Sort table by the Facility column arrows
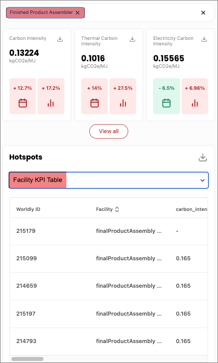218x363 pixels. tap(117, 209)
